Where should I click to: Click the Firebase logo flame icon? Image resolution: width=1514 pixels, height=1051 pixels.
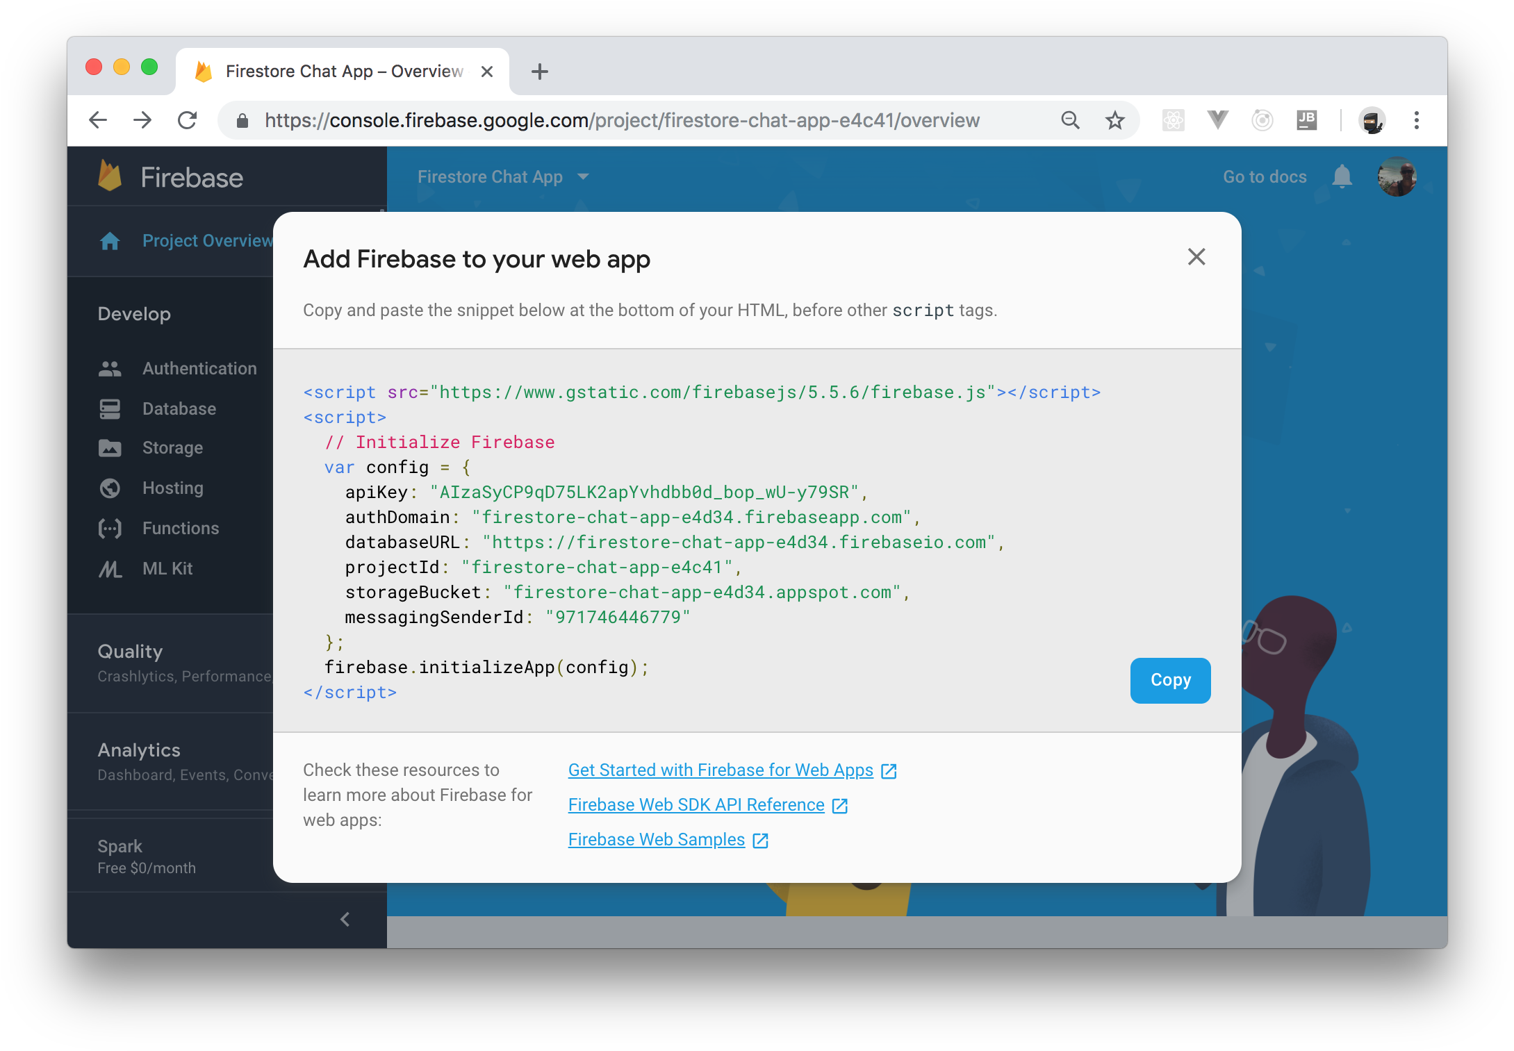[110, 176]
